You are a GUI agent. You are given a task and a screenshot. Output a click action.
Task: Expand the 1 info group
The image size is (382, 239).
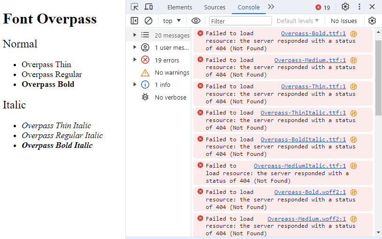point(134,84)
